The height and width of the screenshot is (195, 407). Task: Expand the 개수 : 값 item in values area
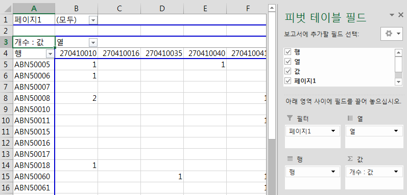pyautogui.click(x=396, y=172)
